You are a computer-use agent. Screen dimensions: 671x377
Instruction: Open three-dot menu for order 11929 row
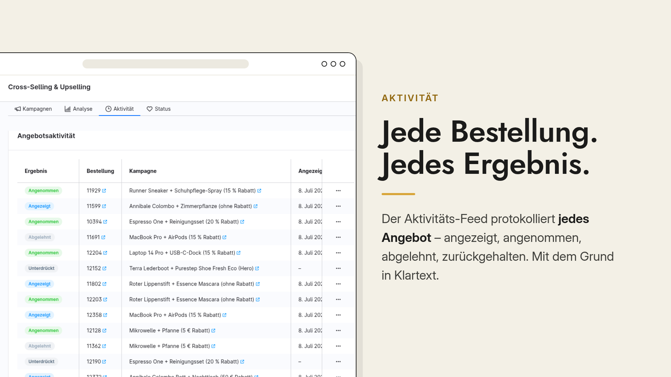pyautogui.click(x=338, y=191)
